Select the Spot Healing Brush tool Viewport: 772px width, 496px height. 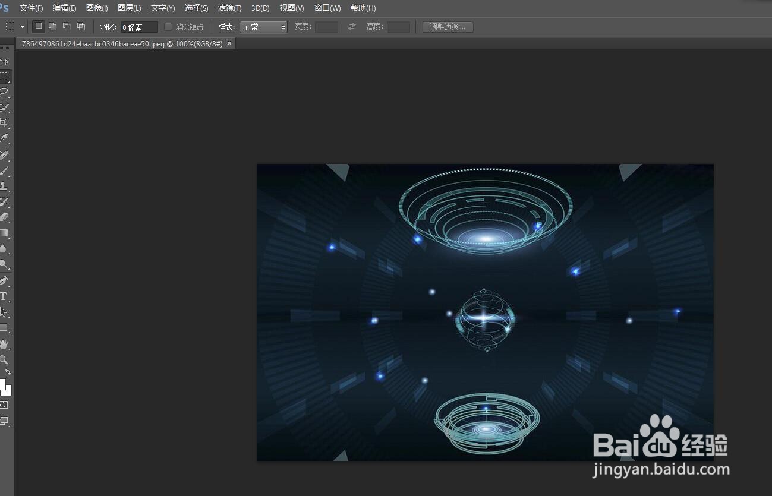5,156
